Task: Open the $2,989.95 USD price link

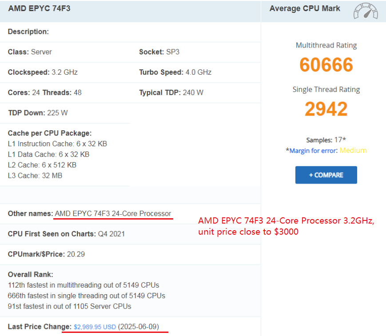Action: click(95, 327)
